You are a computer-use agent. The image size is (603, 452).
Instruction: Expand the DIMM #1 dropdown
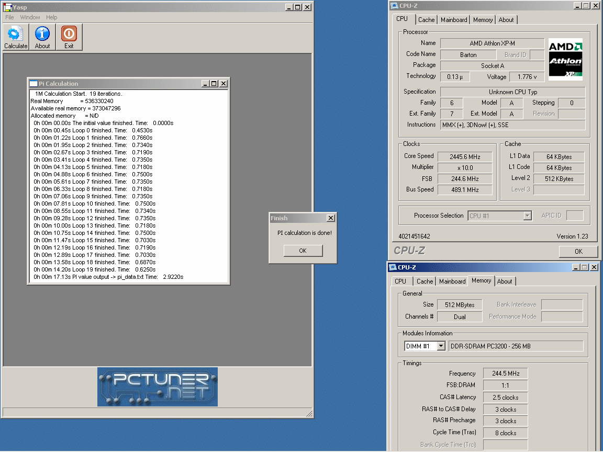pos(441,346)
